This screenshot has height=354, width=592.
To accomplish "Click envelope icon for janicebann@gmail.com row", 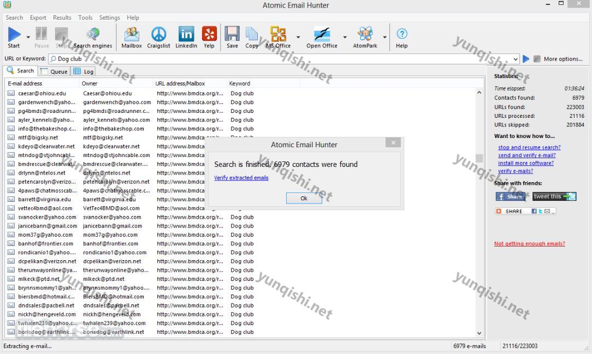I will coord(11,226).
